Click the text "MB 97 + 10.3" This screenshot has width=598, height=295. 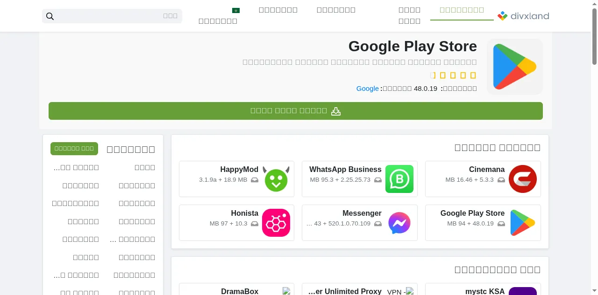tap(228, 224)
